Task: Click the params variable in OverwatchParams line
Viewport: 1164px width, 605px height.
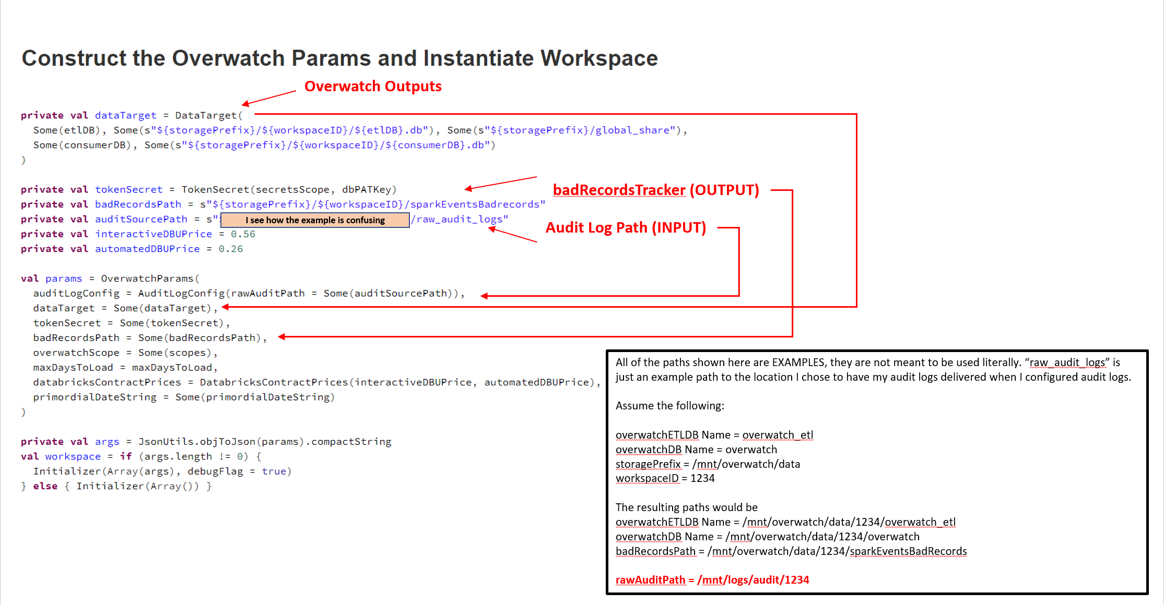Action: [x=64, y=278]
